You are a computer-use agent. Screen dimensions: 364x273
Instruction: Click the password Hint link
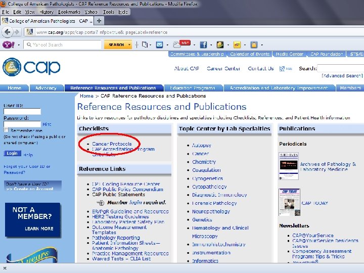tap(47, 124)
